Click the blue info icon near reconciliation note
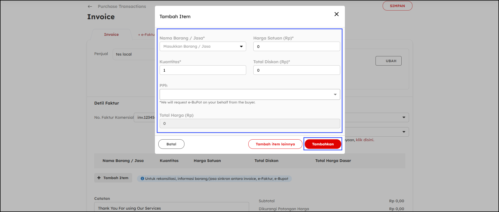499x212 pixels. 142,179
